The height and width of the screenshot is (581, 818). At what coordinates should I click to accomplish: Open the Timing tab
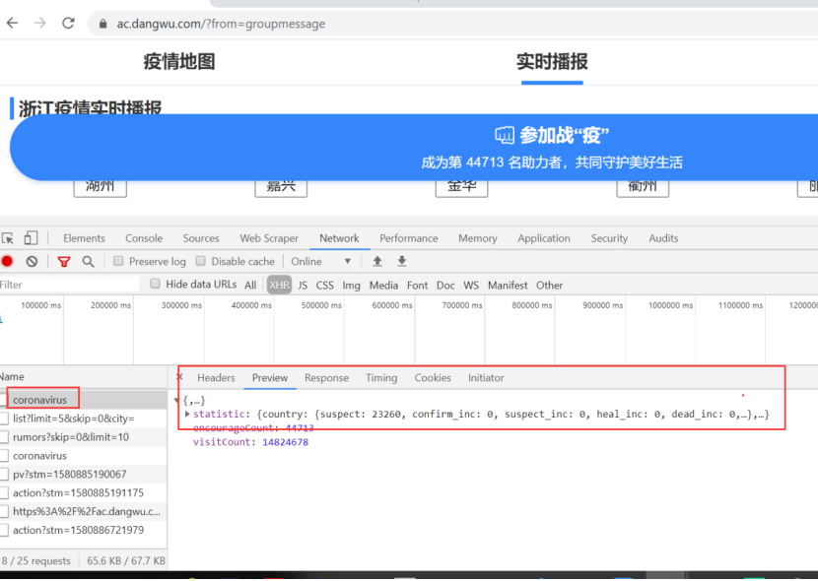tap(381, 378)
